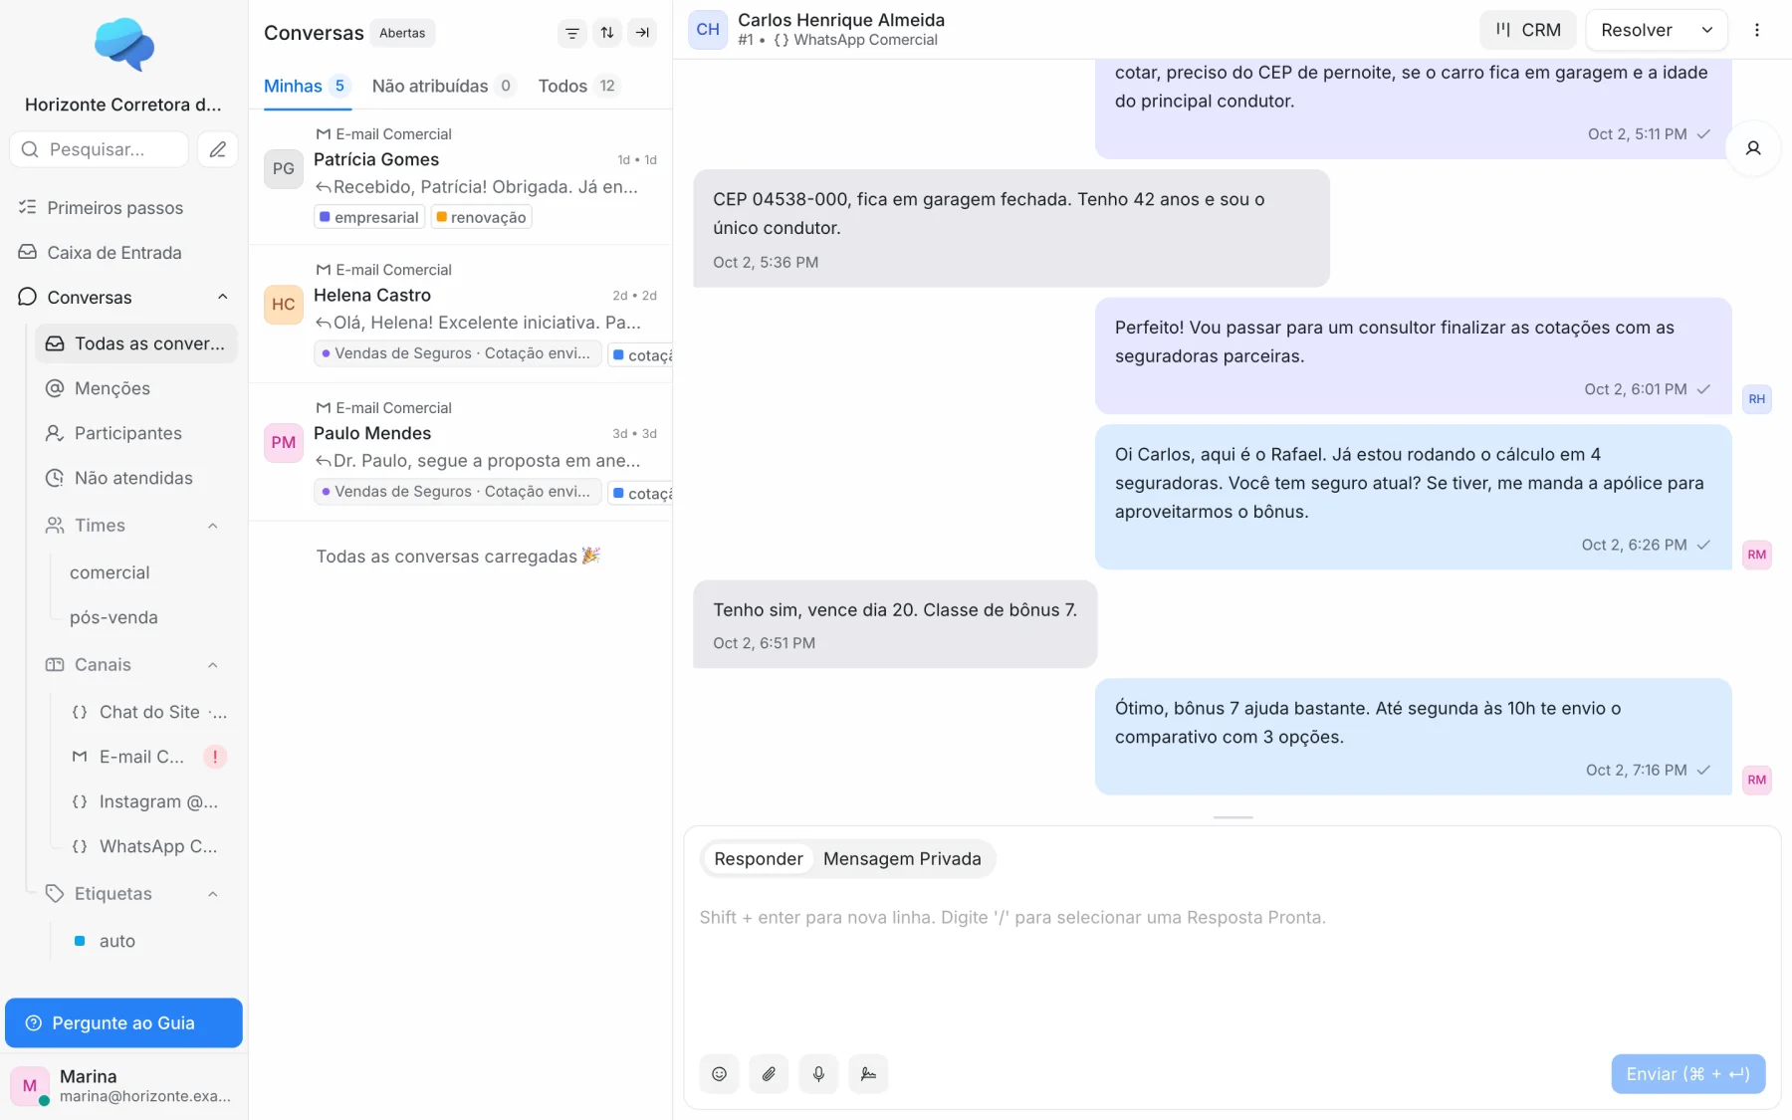Viewport: 1792px width, 1120px height.
Task: Open Patrícia Gomes conversation
Action: coord(461,176)
